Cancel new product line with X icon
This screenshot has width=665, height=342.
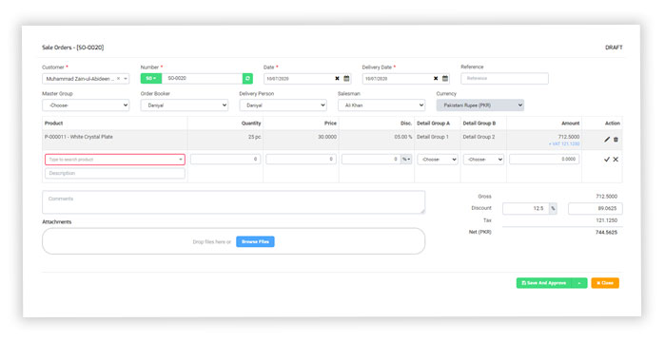click(616, 160)
